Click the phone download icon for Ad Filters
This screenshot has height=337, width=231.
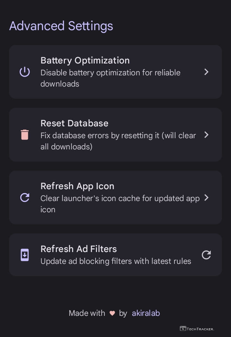[25, 255]
